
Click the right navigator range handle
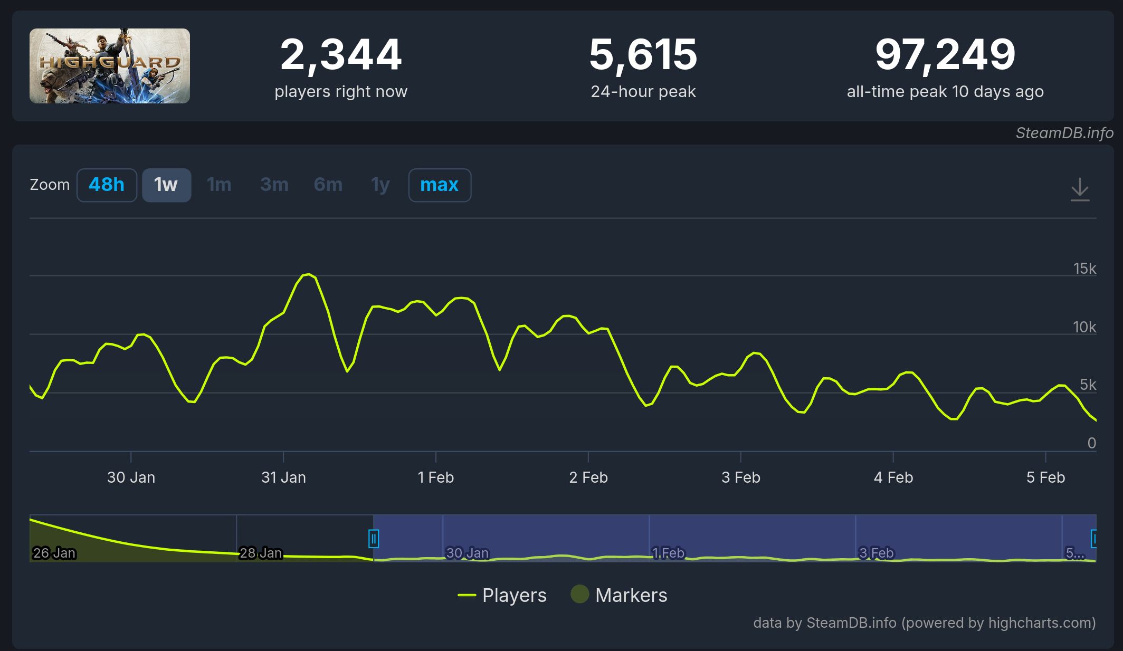coord(1094,539)
